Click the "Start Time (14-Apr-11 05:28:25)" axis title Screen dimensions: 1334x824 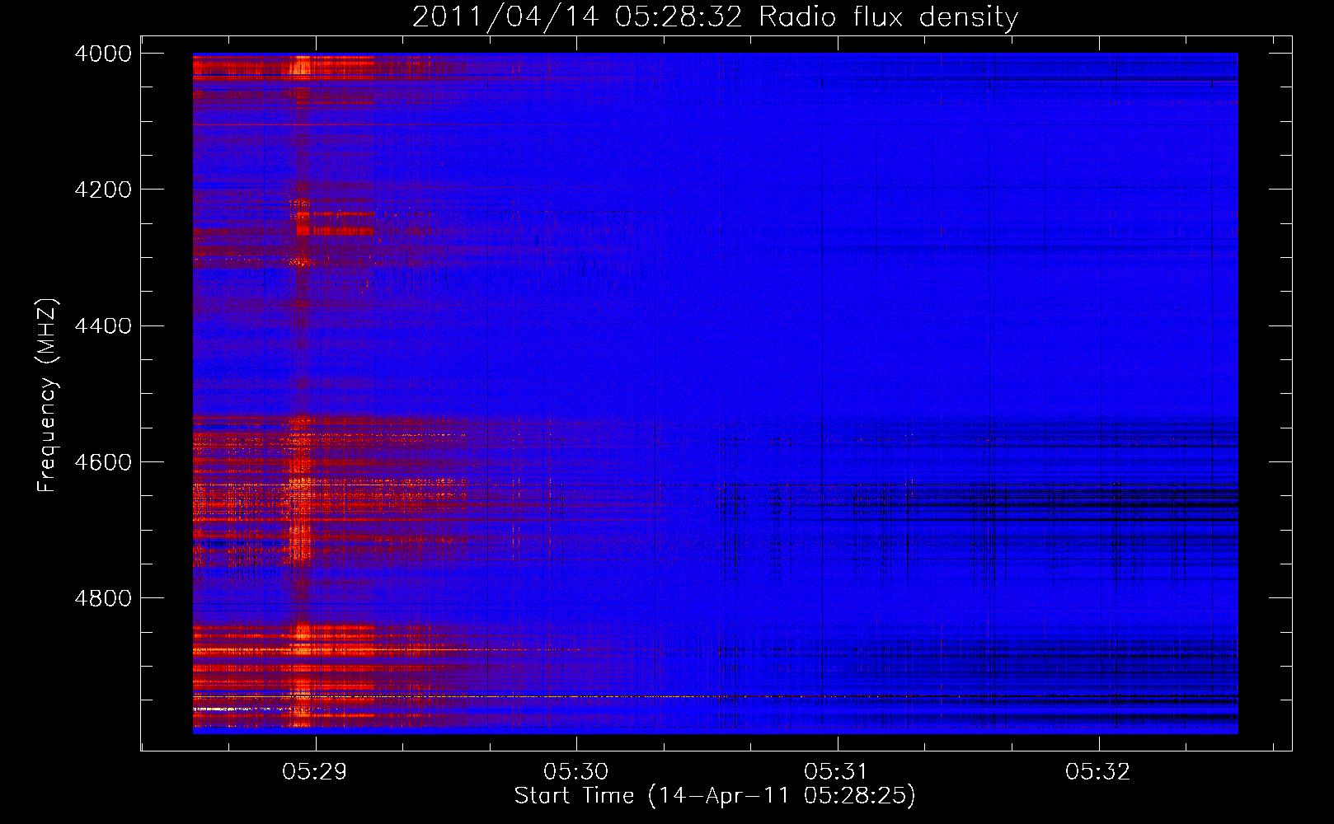[x=715, y=796]
